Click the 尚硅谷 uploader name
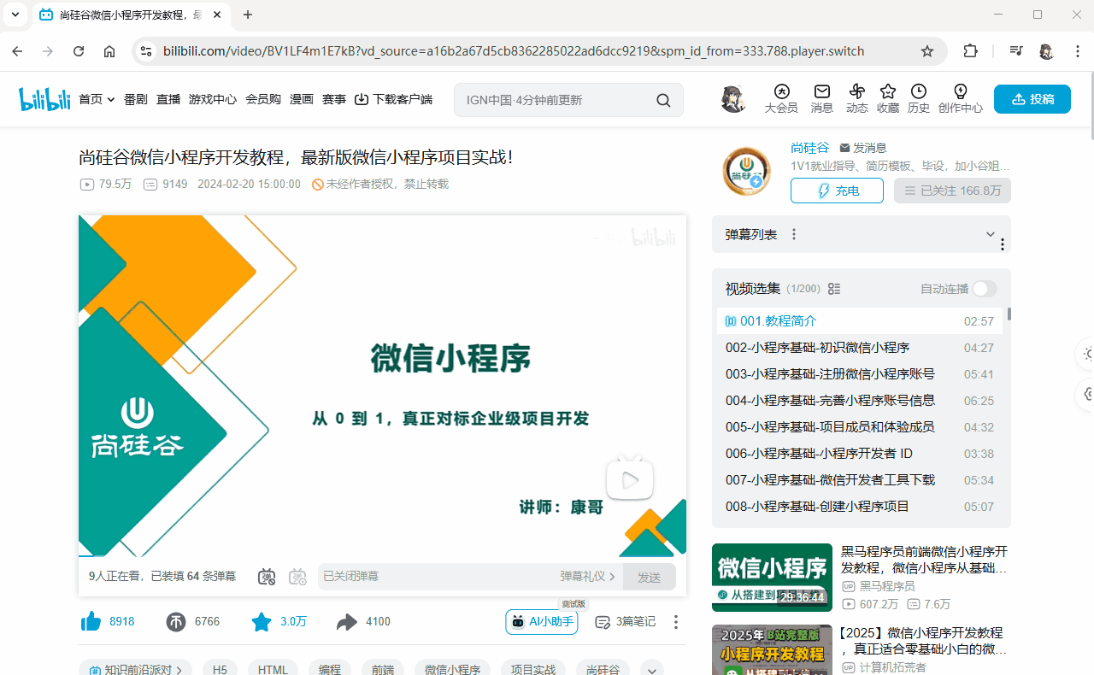This screenshot has width=1094, height=675. point(809,148)
